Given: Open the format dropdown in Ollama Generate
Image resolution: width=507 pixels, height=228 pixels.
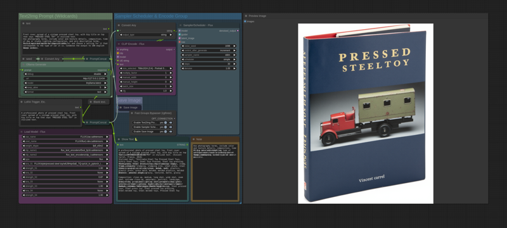Looking at the screenshot, I should pyautogui.click(x=67, y=92).
